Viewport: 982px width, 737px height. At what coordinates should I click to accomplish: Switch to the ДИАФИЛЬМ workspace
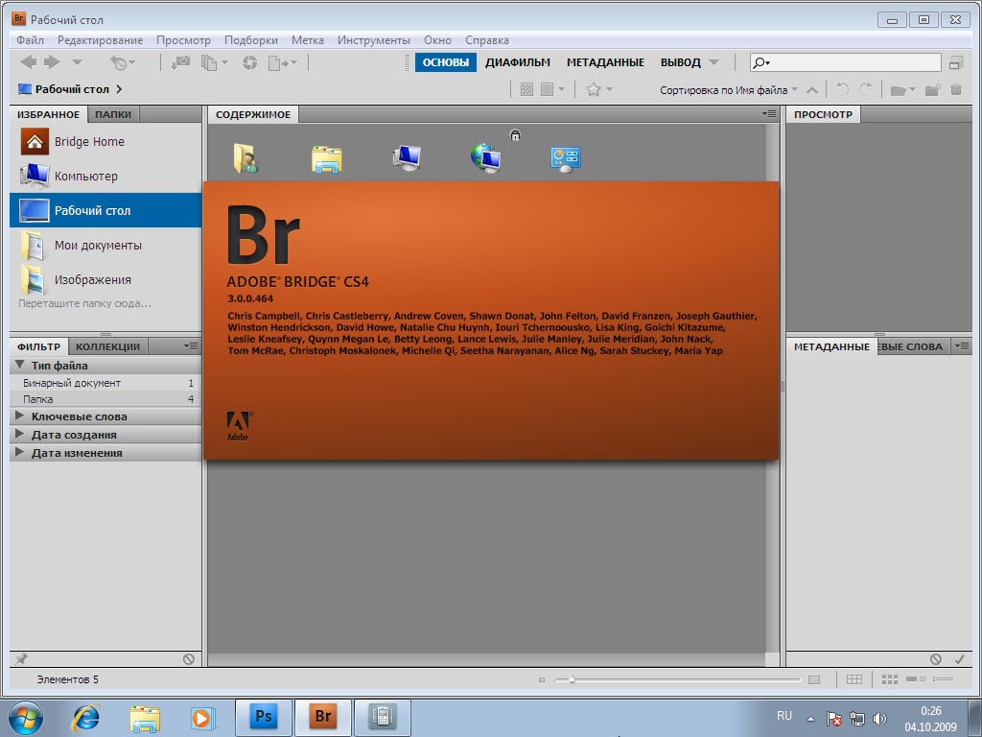click(x=518, y=62)
